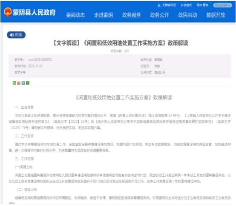Click the 网站支持IPv6 badge
Screen dimensions: 236x206
click(223, 6)
